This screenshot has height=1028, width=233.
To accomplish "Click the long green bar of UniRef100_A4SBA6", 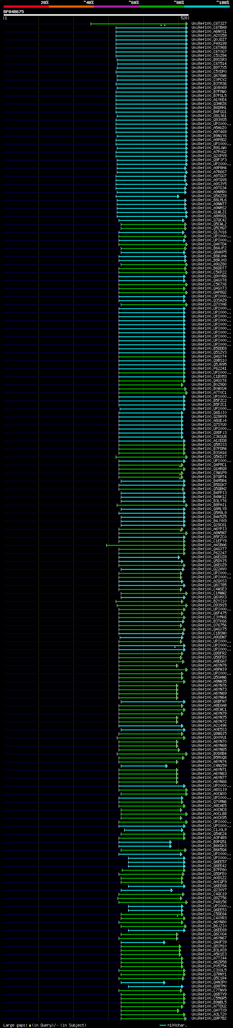I will tap(146, 545).
